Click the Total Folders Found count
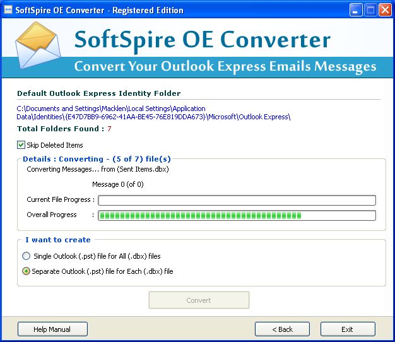 tap(109, 129)
